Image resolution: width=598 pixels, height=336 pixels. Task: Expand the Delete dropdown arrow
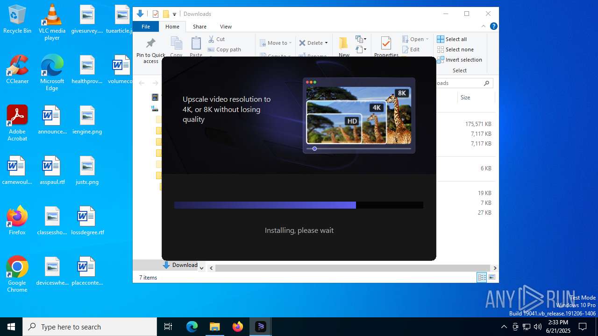coord(326,43)
